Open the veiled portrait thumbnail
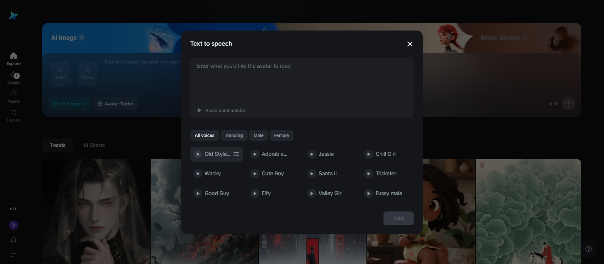 [96, 211]
